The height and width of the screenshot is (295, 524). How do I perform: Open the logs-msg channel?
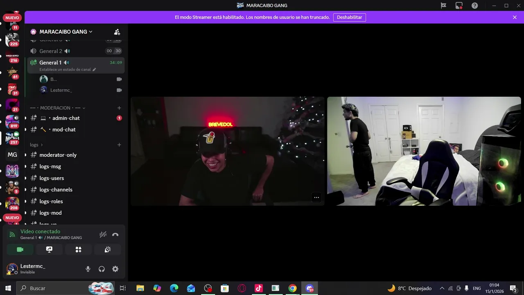(x=76, y=166)
